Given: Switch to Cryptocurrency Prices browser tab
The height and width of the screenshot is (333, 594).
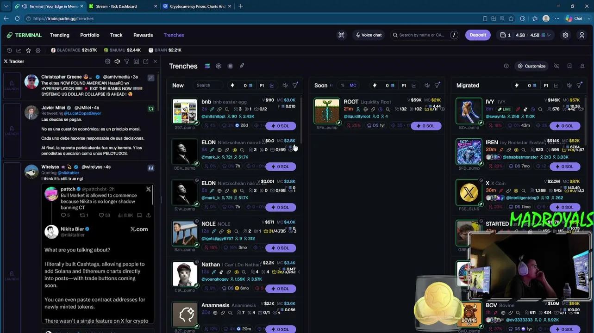Looking at the screenshot, I should pyautogui.click(x=196, y=6).
